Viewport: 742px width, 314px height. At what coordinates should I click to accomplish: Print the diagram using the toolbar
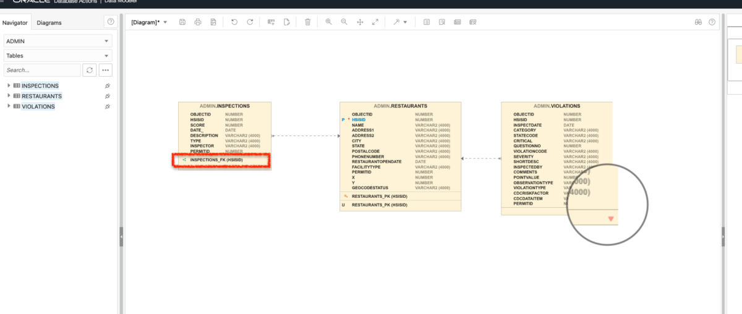coord(198,22)
